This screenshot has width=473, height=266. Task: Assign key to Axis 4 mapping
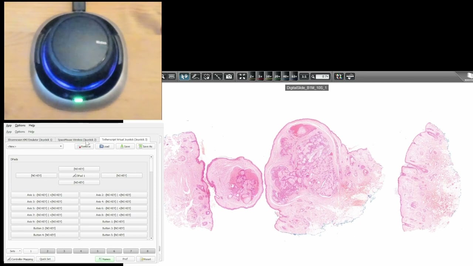tap(113, 202)
